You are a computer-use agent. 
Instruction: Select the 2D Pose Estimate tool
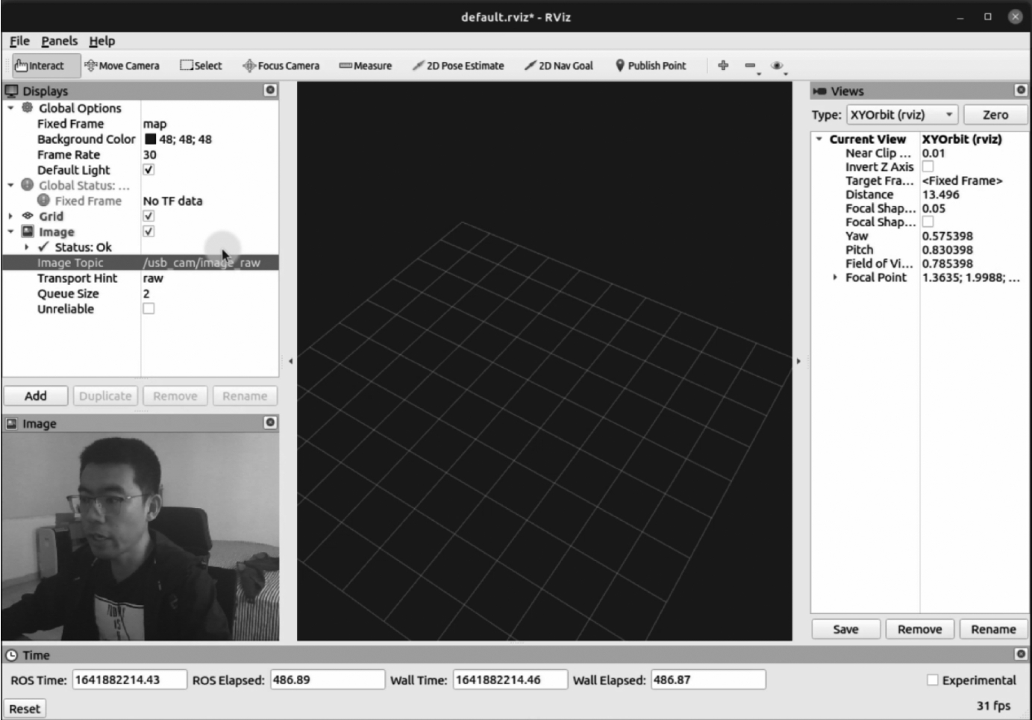point(457,66)
